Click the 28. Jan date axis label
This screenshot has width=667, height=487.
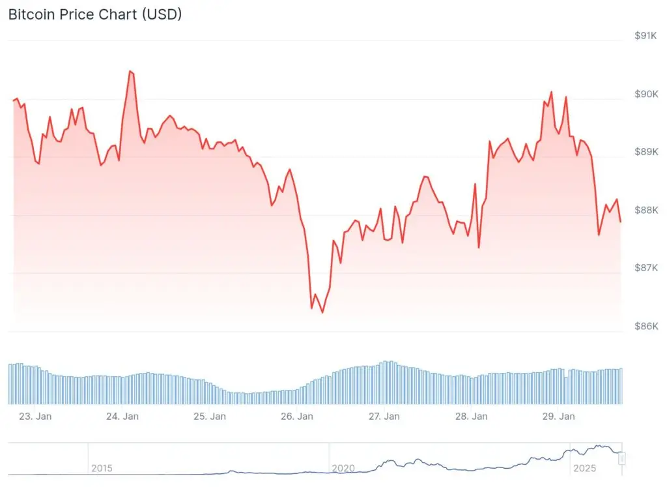click(x=472, y=416)
